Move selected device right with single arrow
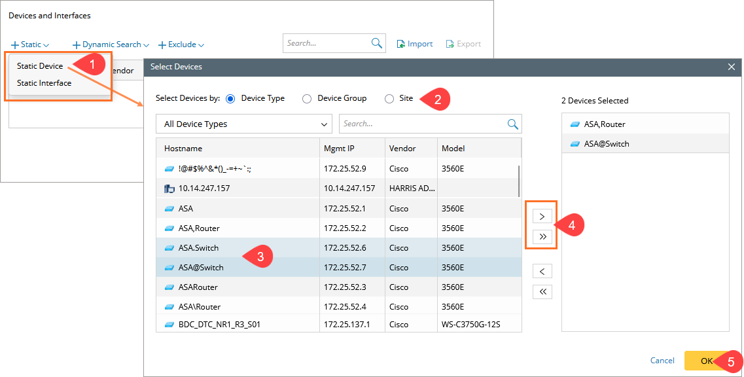Screen dimensions: 744x377 click(x=542, y=216)
